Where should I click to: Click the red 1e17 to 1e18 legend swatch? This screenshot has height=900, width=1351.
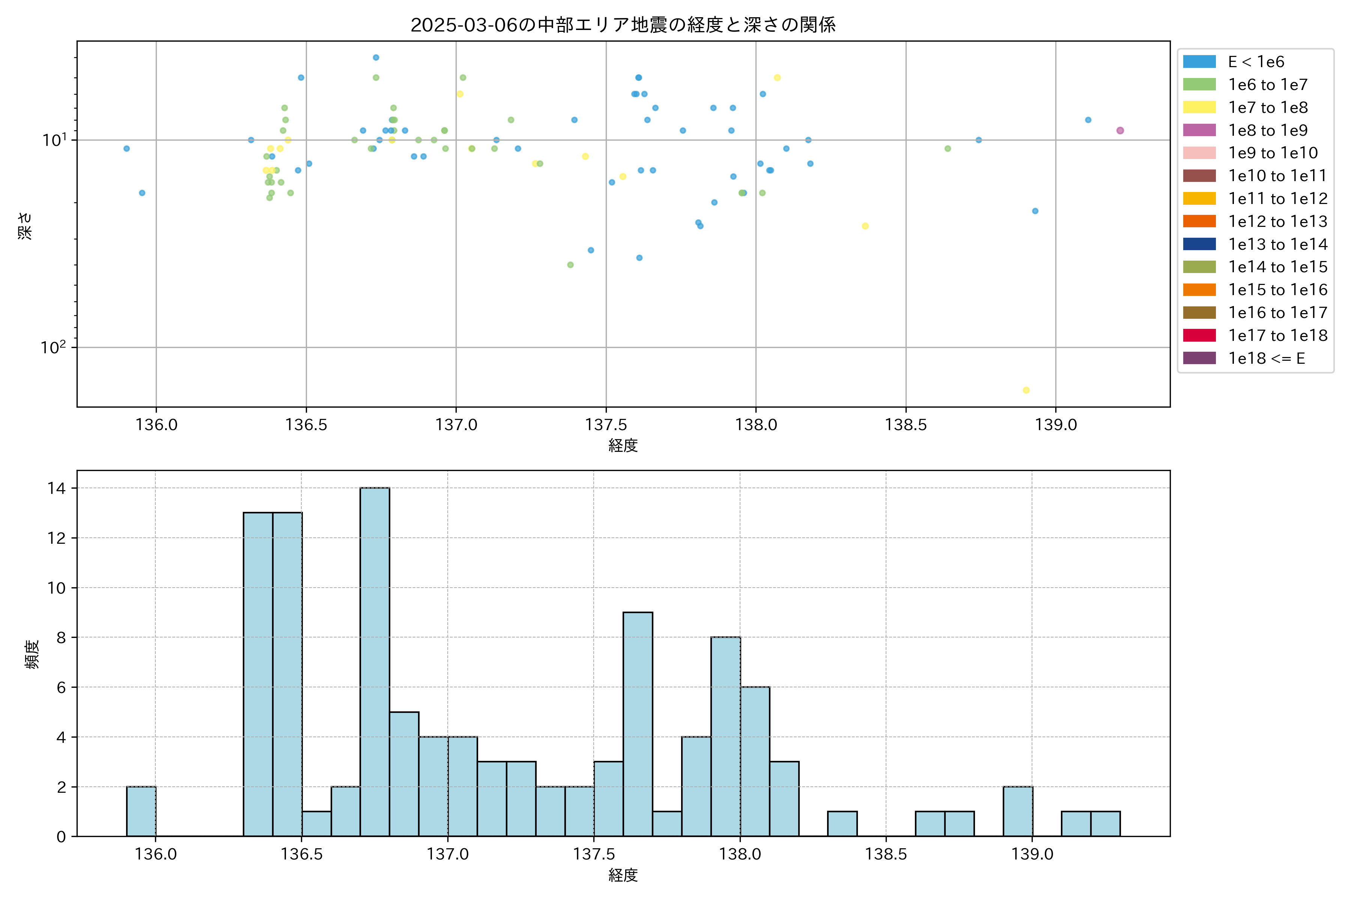coord(1199,335)
